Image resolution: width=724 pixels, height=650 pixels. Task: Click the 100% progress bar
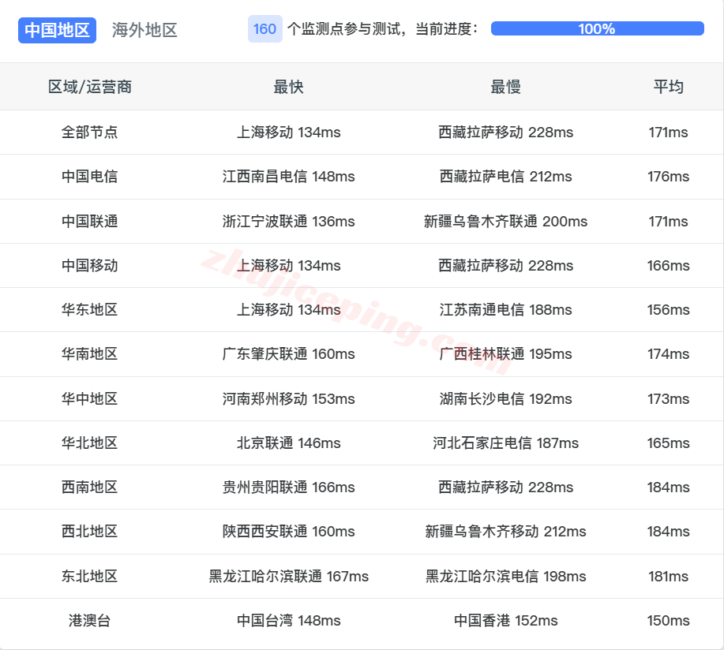(595, 28)
